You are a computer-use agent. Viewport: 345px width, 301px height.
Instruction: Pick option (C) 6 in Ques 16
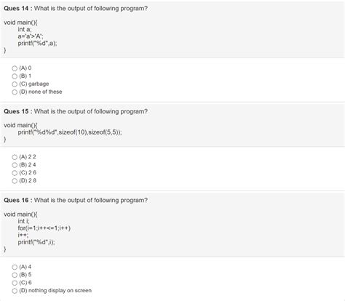pos(15,283)
